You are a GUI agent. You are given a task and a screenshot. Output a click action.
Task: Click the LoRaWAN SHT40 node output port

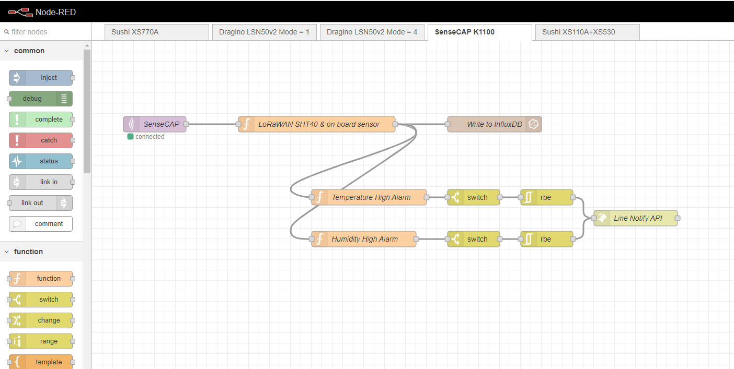tap(395, 124)
